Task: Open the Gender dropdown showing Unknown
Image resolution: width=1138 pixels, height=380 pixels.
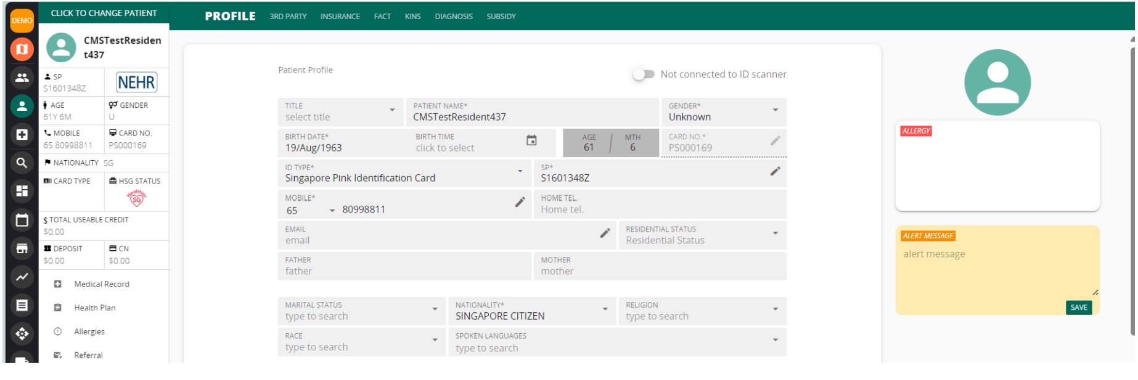Action: click(x=724, y=111)
